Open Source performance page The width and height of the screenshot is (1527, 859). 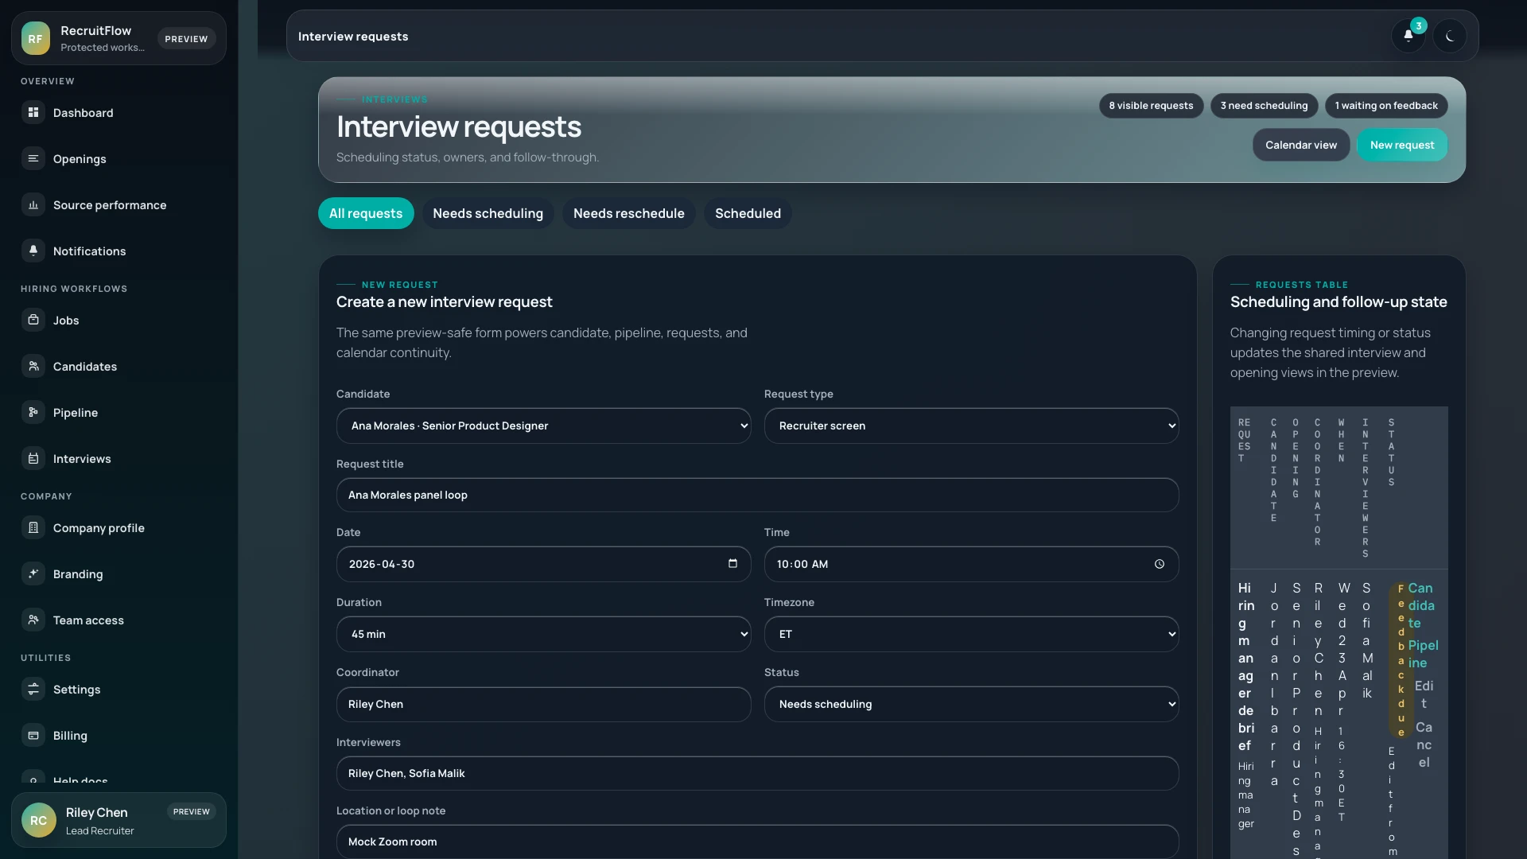point(119,204)
